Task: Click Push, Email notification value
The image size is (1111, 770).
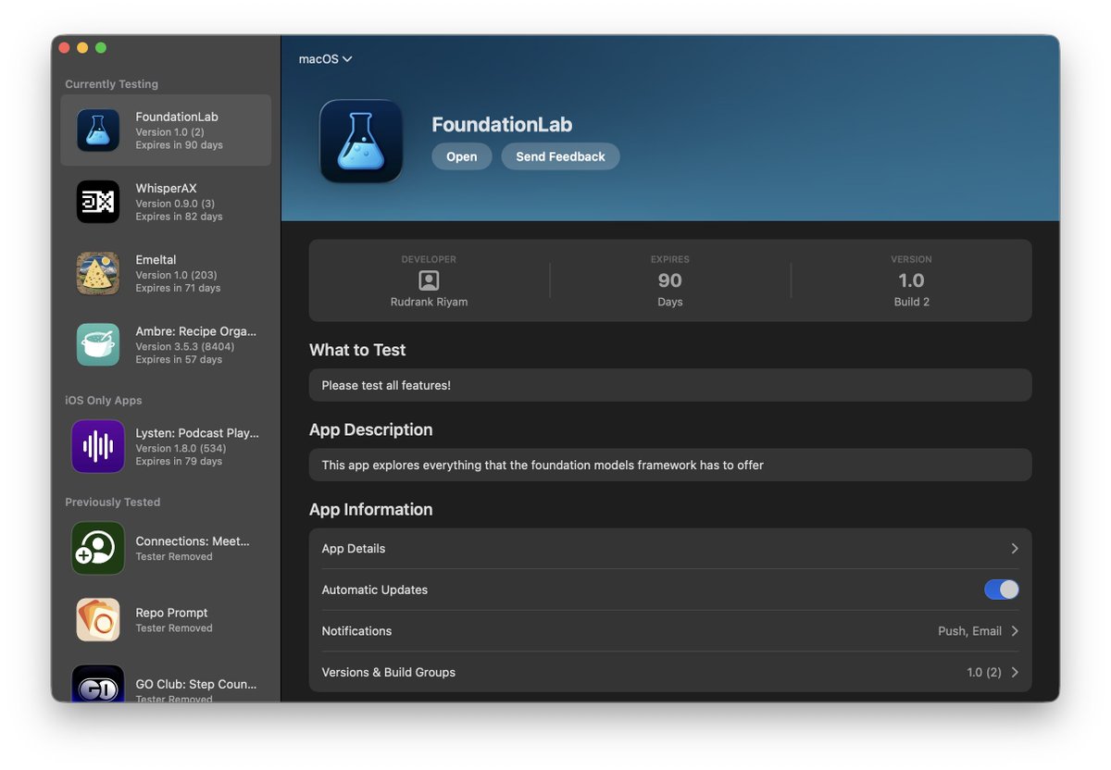Action: (969, 631)
